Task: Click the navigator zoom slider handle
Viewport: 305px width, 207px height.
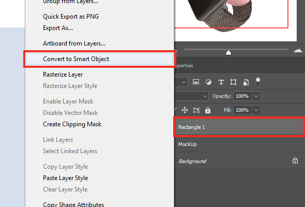Action: (228, 53)
